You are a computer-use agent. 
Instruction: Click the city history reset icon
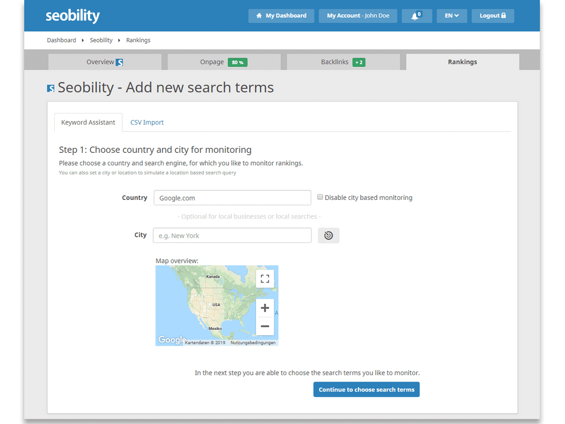click(328, 235)
